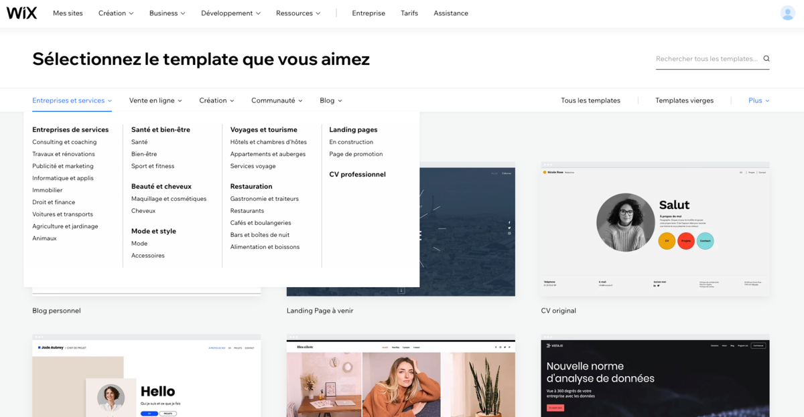
Task: Expand Blog category
Action: [331, 100]
